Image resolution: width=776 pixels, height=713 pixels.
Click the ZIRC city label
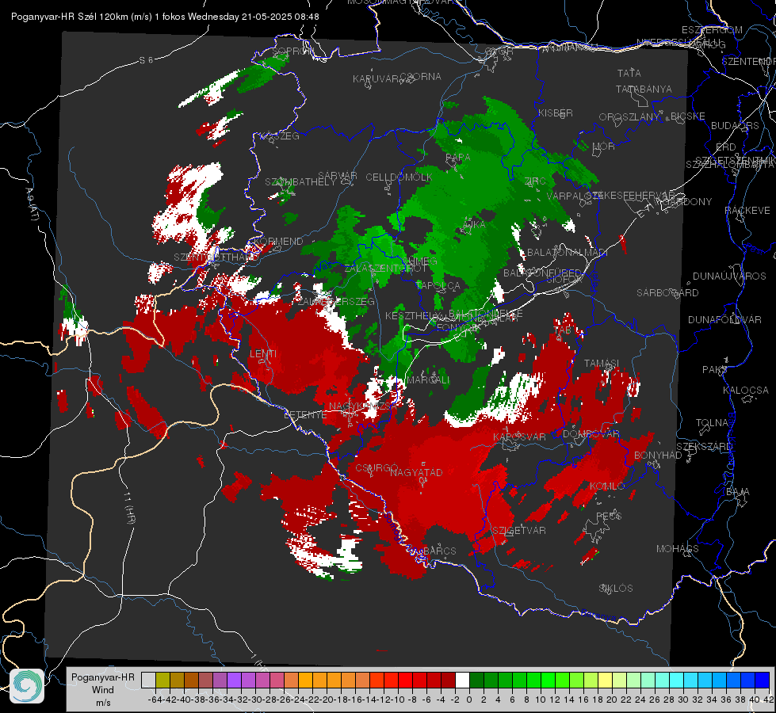[535, 181]
